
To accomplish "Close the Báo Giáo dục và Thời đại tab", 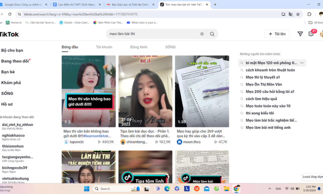I will point(154,5).
